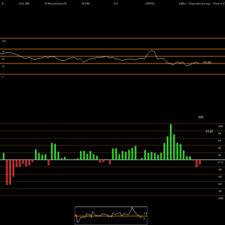Image resolution: width=225 pixels, height=225 pixels.
Task: Click the 'SI(TM)' header label
Action: click(85, 4)
